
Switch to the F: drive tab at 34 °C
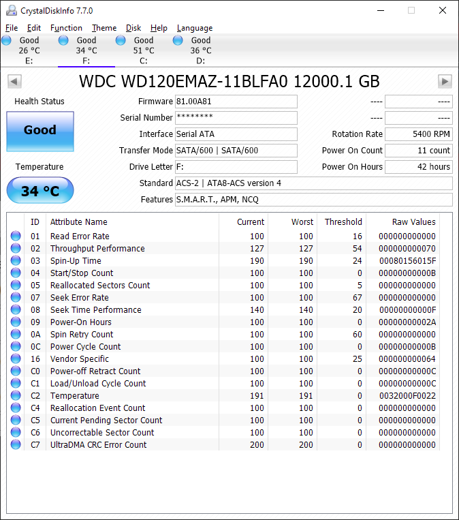[86, 50]
